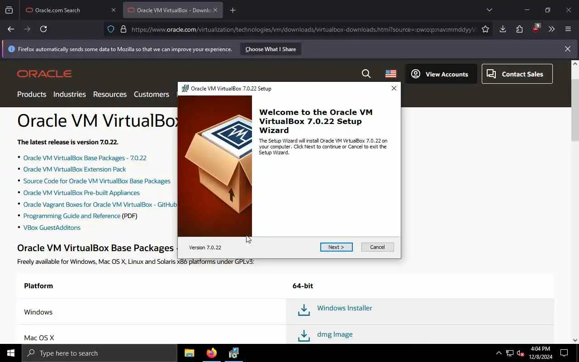Click the site padlock icon
Image resolution: width=579 pixels, height=362 pixels.
[x=123, y=29]
